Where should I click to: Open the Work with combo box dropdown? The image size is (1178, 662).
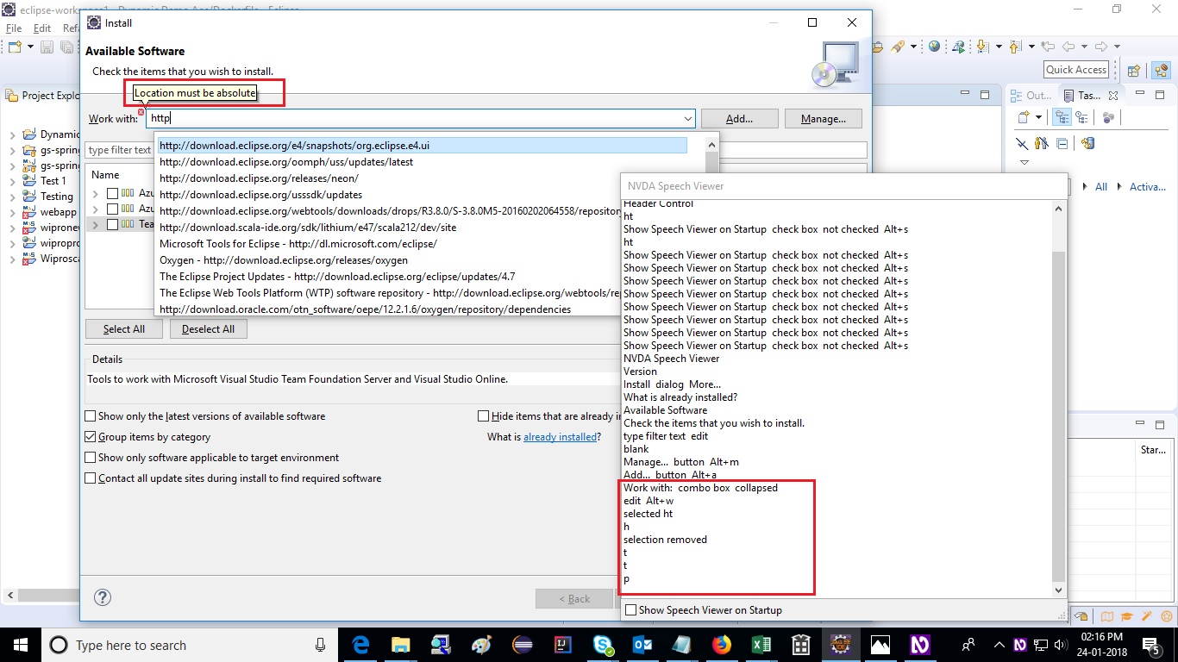click(x=687, y=118)
